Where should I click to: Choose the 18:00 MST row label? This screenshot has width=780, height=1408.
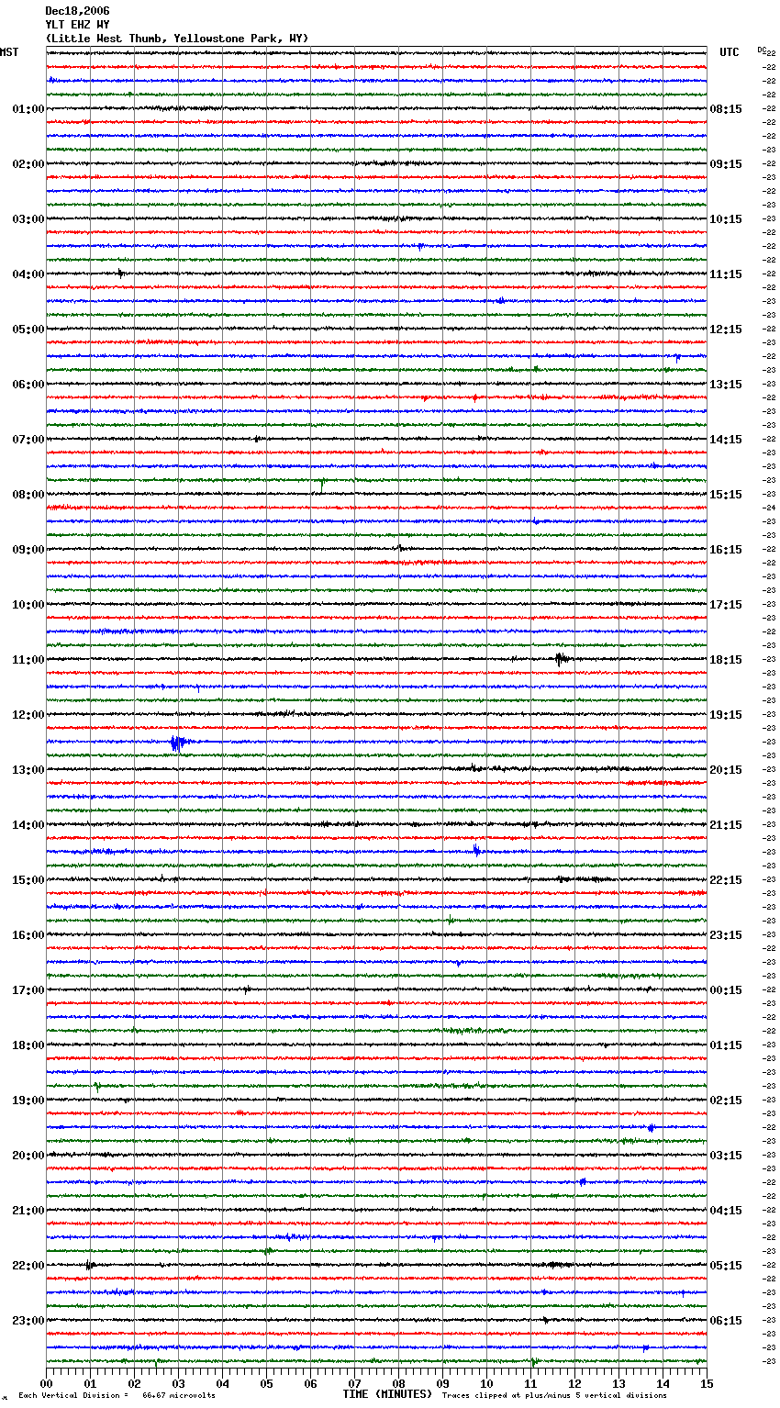click(x=28, y=1045)
